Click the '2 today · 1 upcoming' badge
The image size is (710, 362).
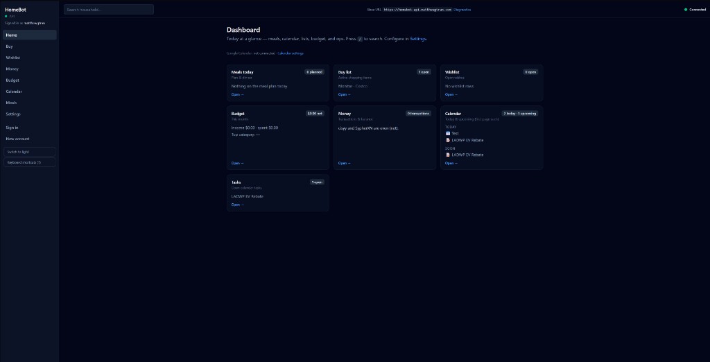click(520, 114)
